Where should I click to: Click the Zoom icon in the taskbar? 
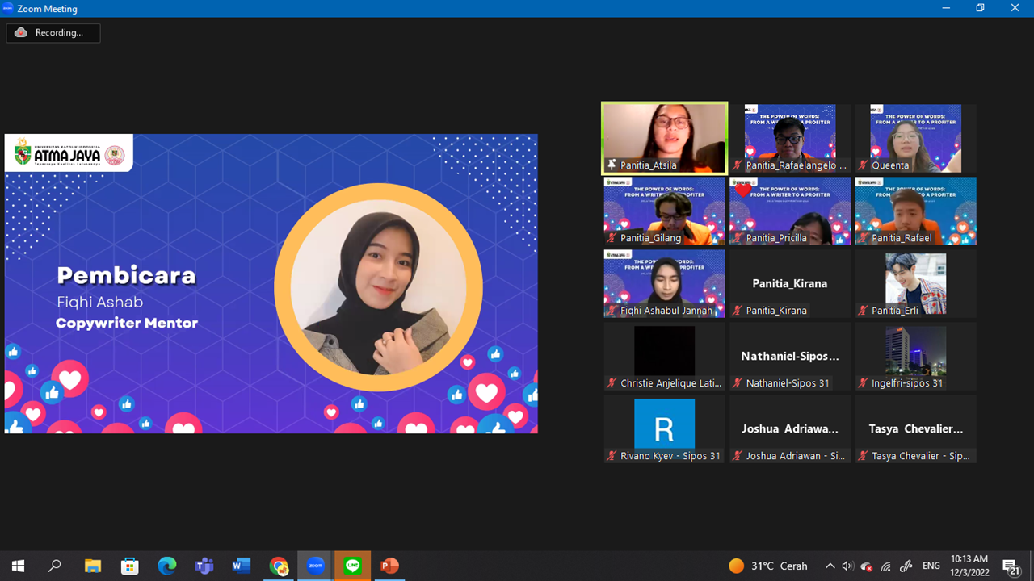click(x=315, y=566)
